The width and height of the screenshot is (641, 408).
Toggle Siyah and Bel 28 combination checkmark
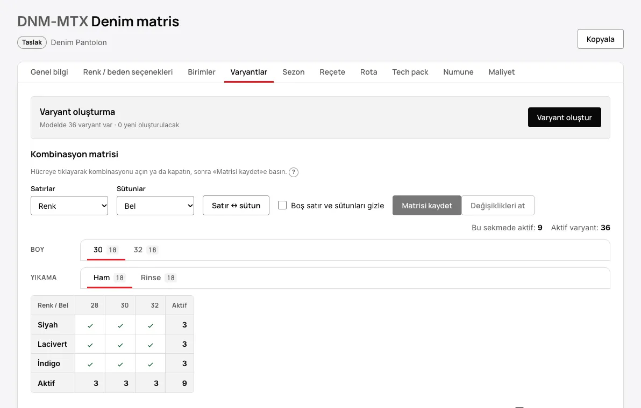pos(90,325)
